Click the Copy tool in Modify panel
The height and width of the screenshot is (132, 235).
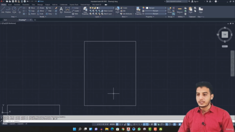click(32, 11)
